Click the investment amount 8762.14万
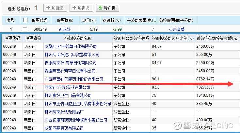 tap(205, 79)
